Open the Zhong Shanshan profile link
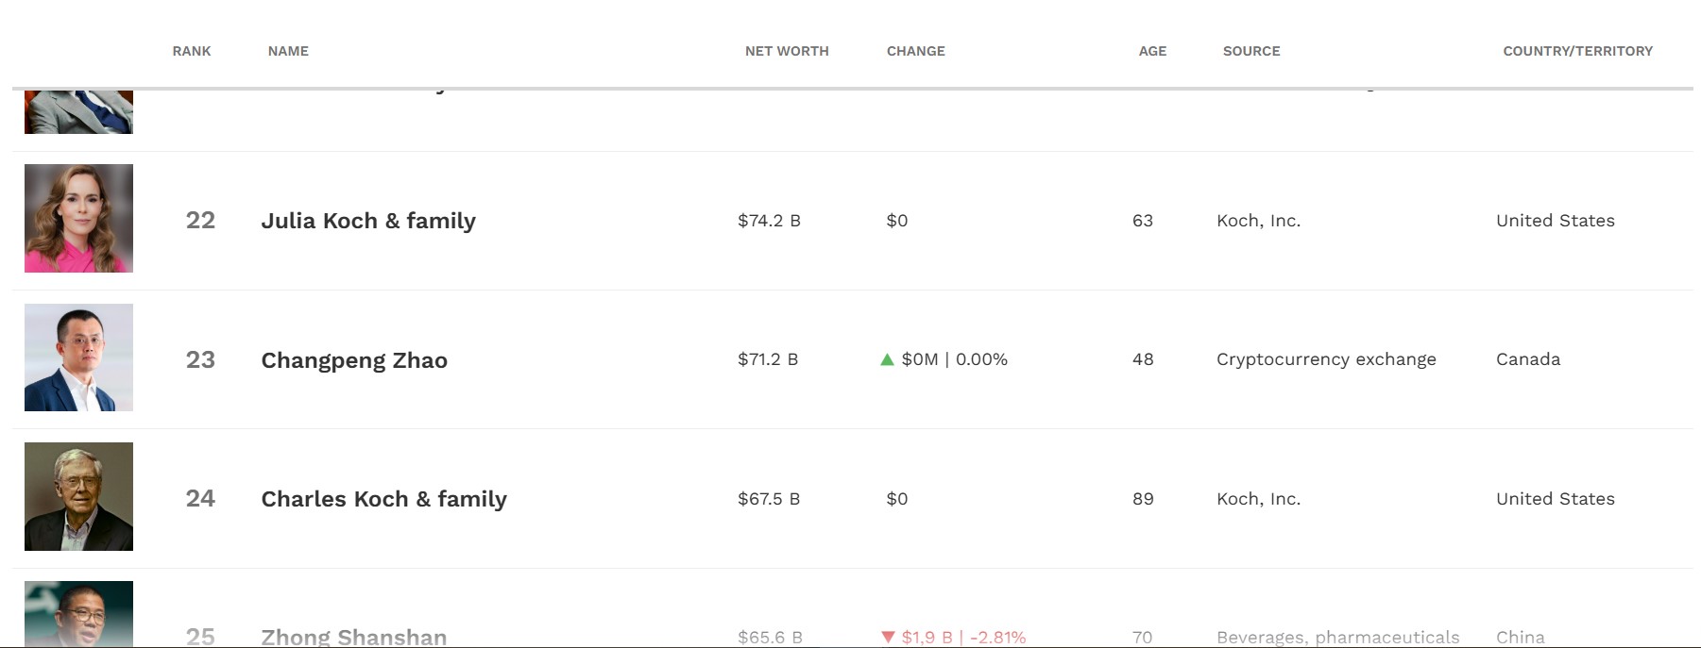1701x648 pixels. [x=353, y=638]
